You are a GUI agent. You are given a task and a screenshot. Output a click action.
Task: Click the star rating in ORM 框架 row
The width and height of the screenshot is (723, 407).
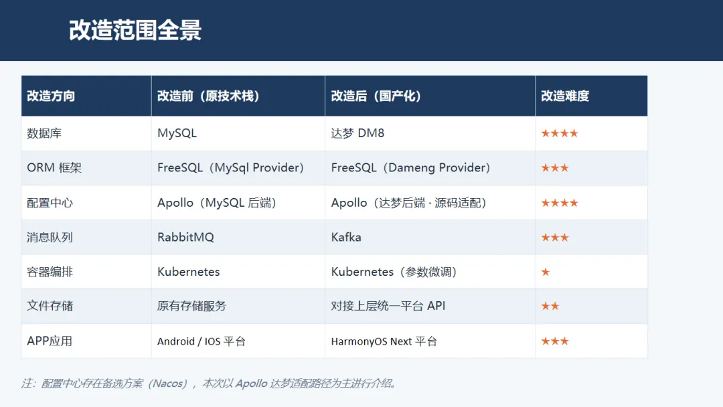click(x=555, y=168)
